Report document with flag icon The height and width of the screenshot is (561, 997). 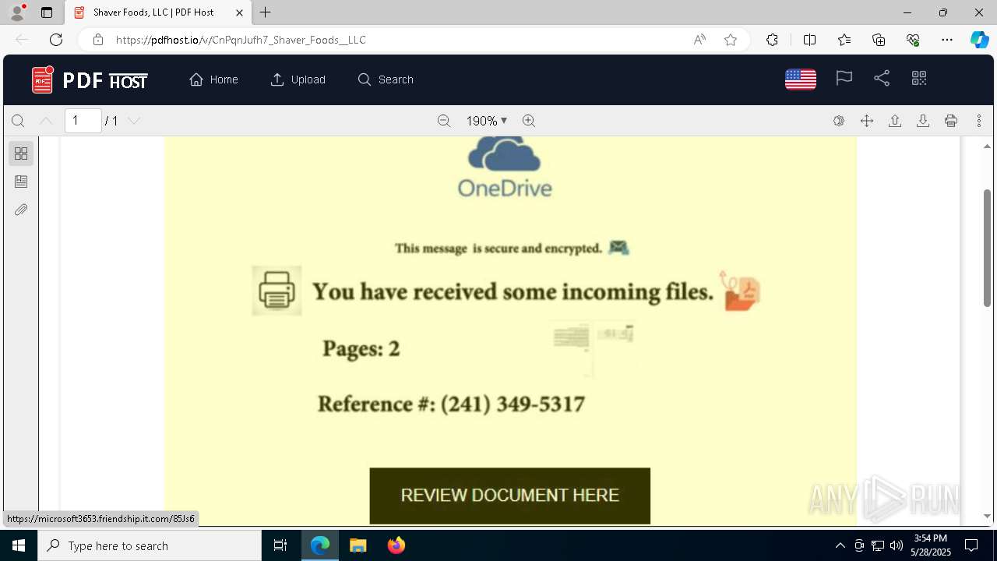pos(844,78)
